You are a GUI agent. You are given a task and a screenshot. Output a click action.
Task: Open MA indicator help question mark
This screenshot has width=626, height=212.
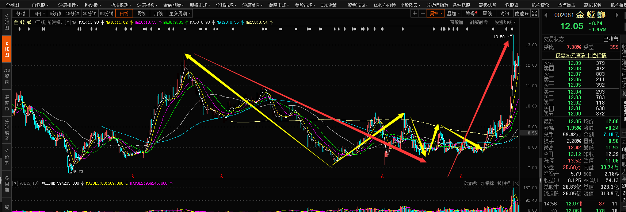(68, 22)
